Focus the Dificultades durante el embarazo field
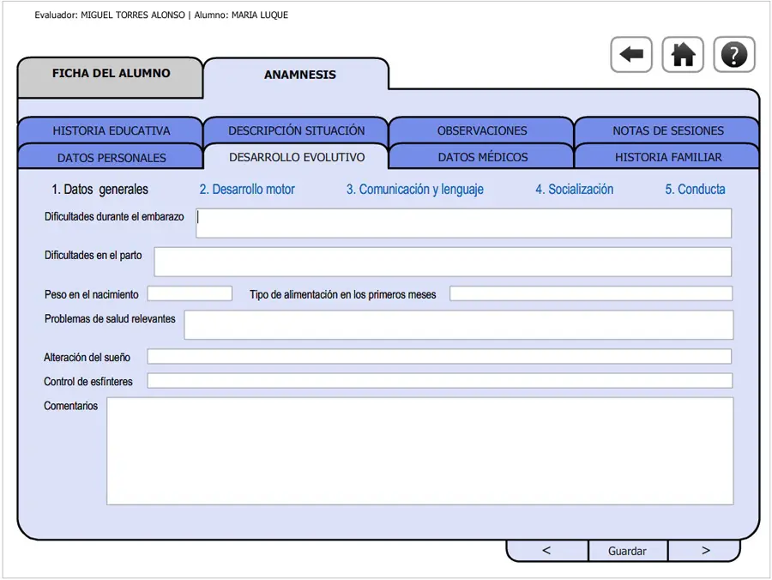This screenshot has height=580, width=772. pos(464,223)
